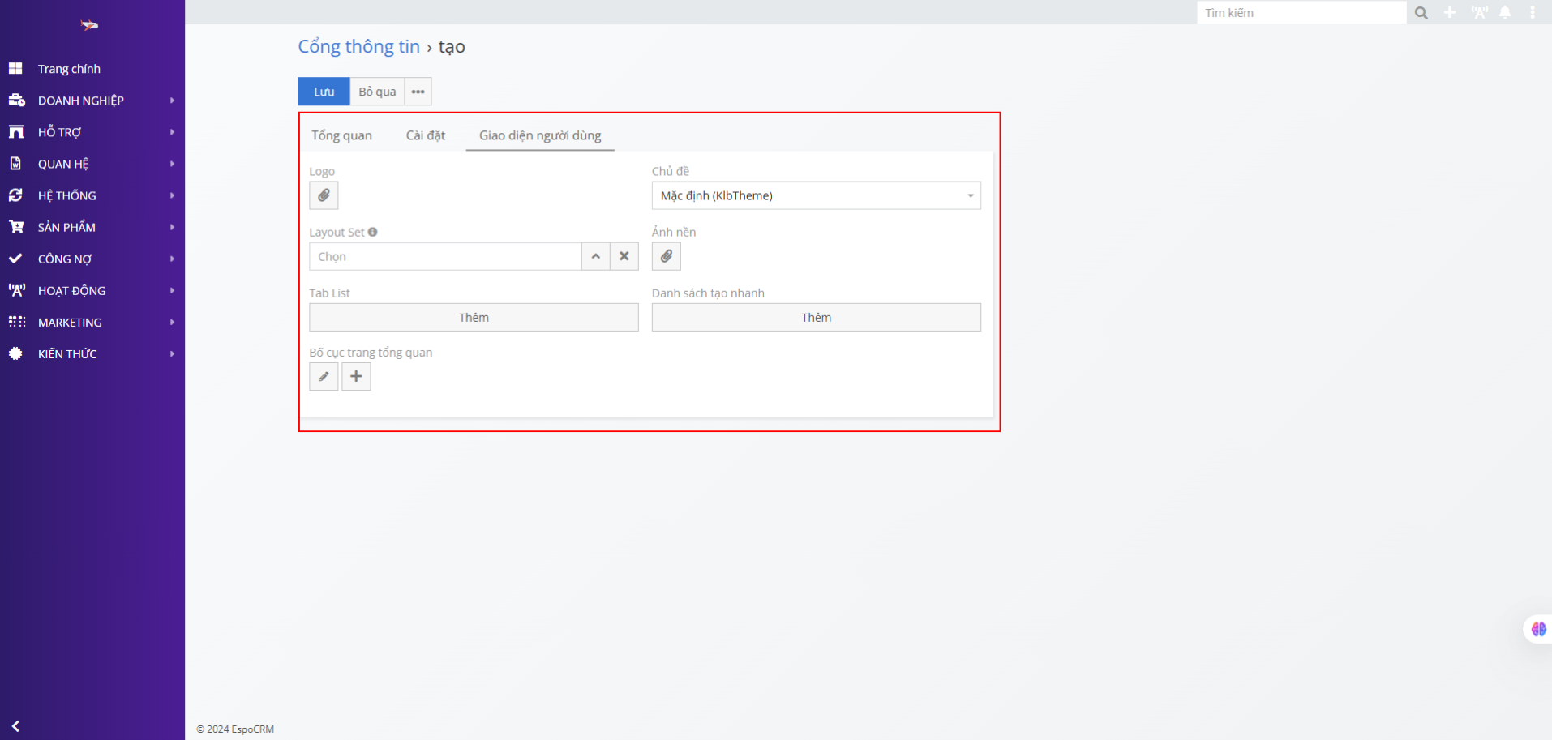Collapse the sidebar with the bottom-left arrow
Image resolution: width=1552 pixels, height=740 pixels.
[x=15, y=726]
